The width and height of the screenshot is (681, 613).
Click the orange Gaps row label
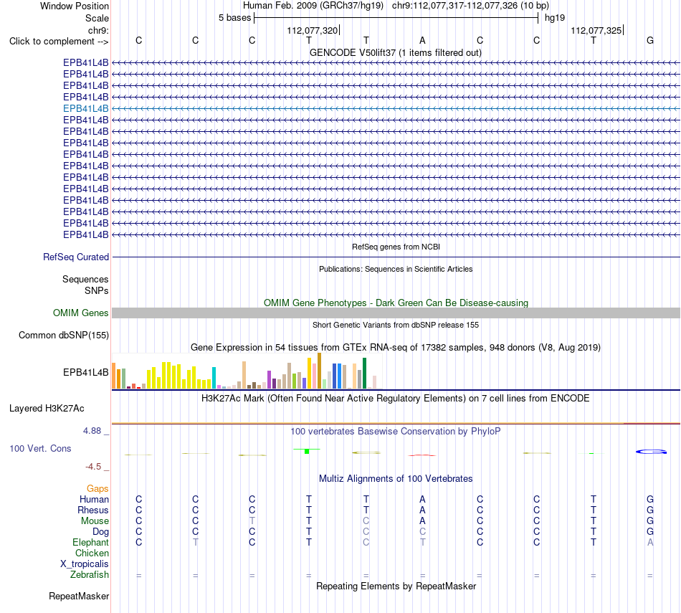click(x=97, y=489)
